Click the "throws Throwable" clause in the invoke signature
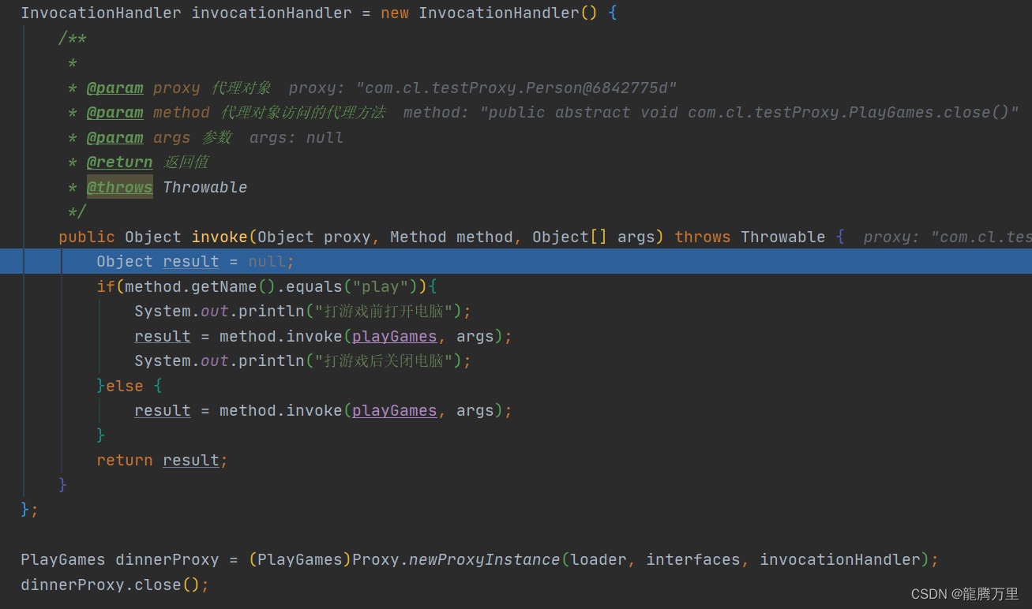Image resolution: width=1032 pixels, height=609 pixels. (750, 237)
